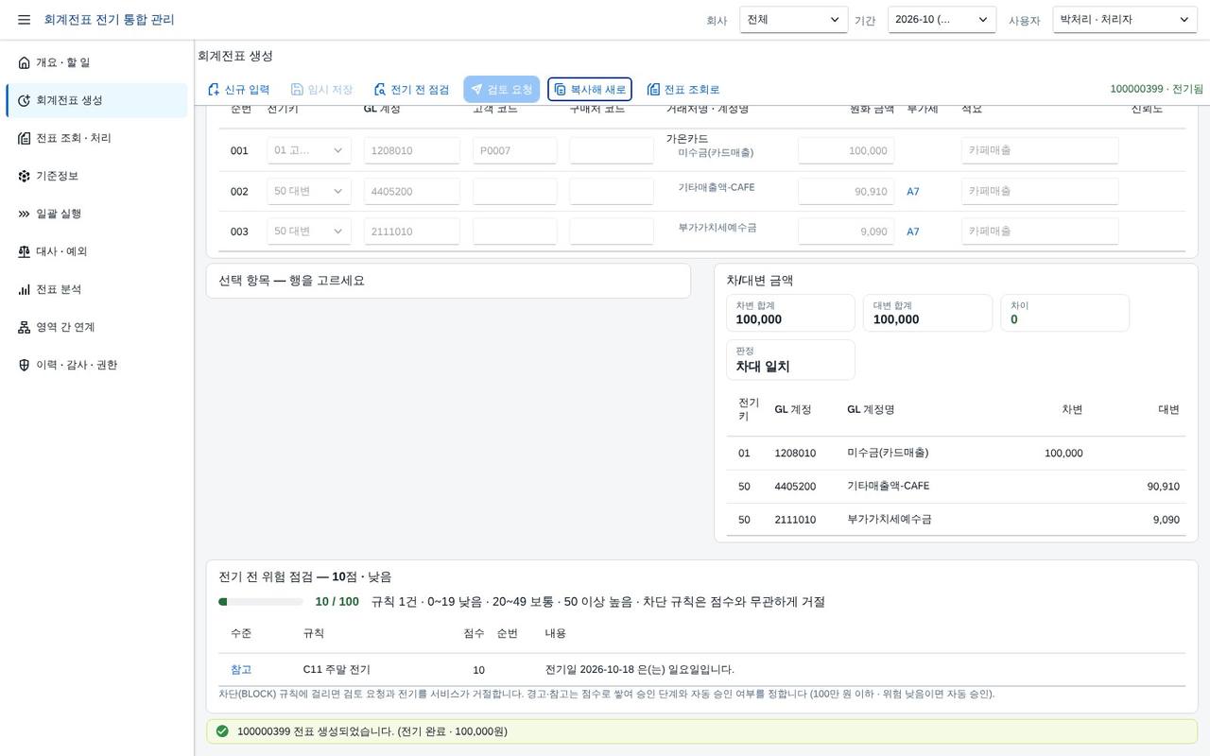
Task: Click the 일괄 실행 double-chevron icon
Action: (x=25, y=214)
